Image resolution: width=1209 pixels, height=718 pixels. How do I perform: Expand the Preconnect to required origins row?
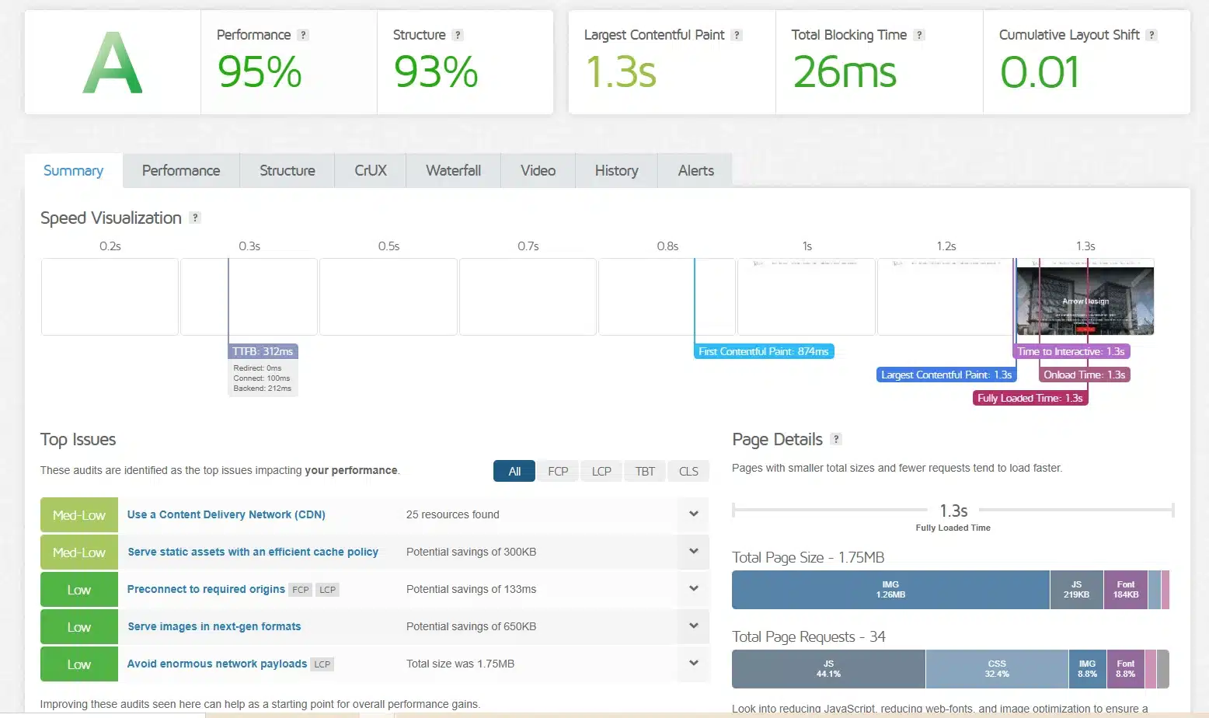[x=693, y=589]
